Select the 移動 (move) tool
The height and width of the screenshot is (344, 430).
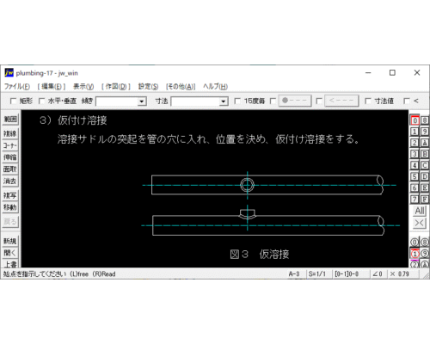click(10, 207)
